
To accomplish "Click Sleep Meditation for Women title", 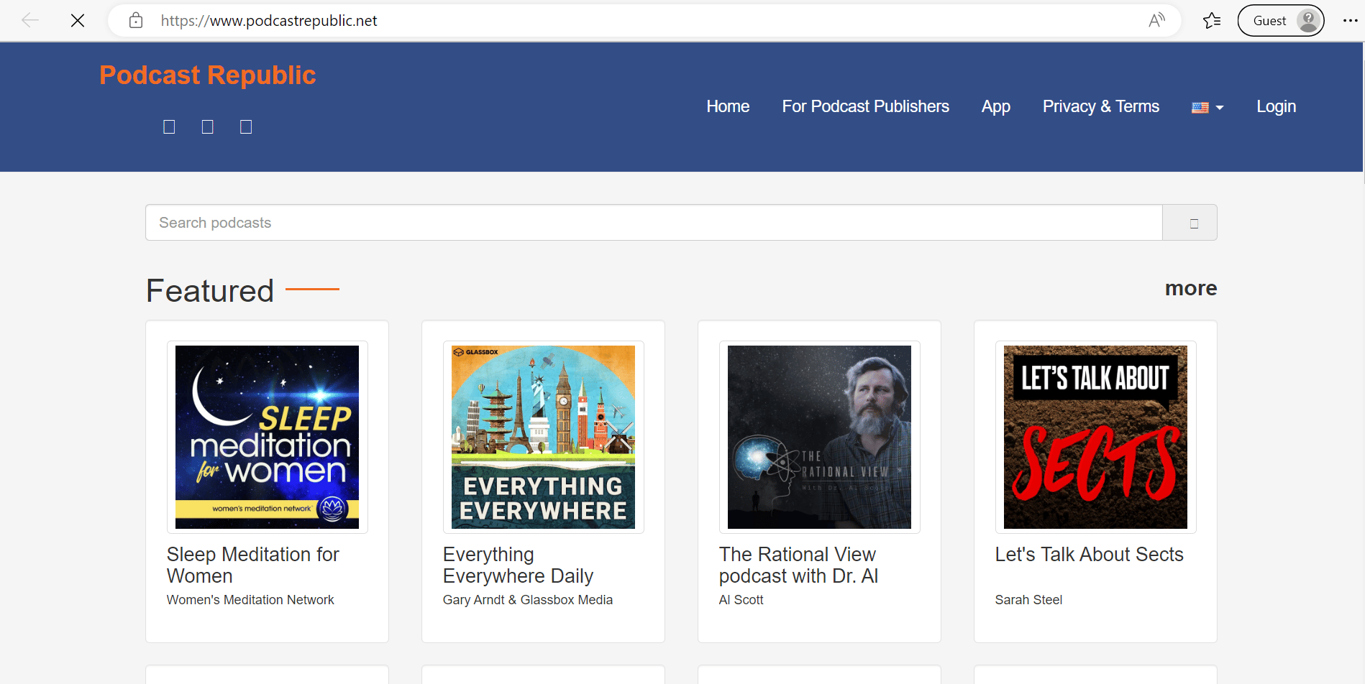I will point(253,565).
